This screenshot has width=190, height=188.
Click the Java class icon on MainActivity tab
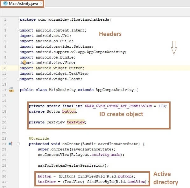[x=5, y=3]
